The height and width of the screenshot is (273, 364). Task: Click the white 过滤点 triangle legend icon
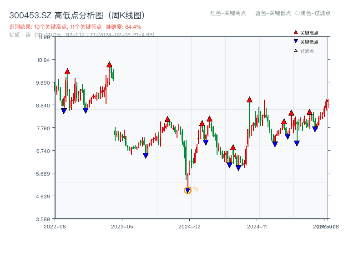[x=296, y=51]
